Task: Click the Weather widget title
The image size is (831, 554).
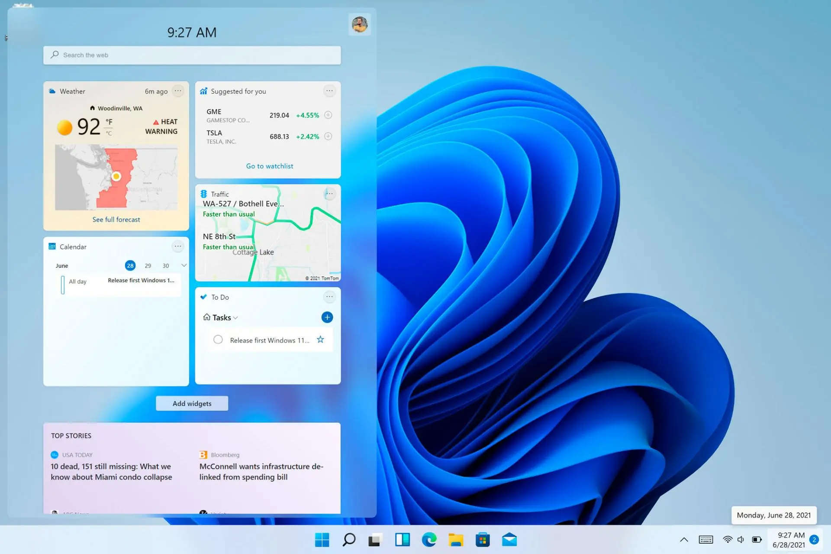Action: (x=72, y=91)
